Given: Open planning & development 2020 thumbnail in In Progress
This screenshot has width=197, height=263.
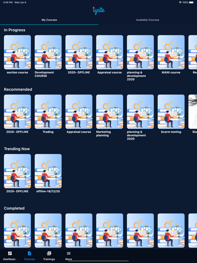Looking at the screenshot, I should point(140,52).
